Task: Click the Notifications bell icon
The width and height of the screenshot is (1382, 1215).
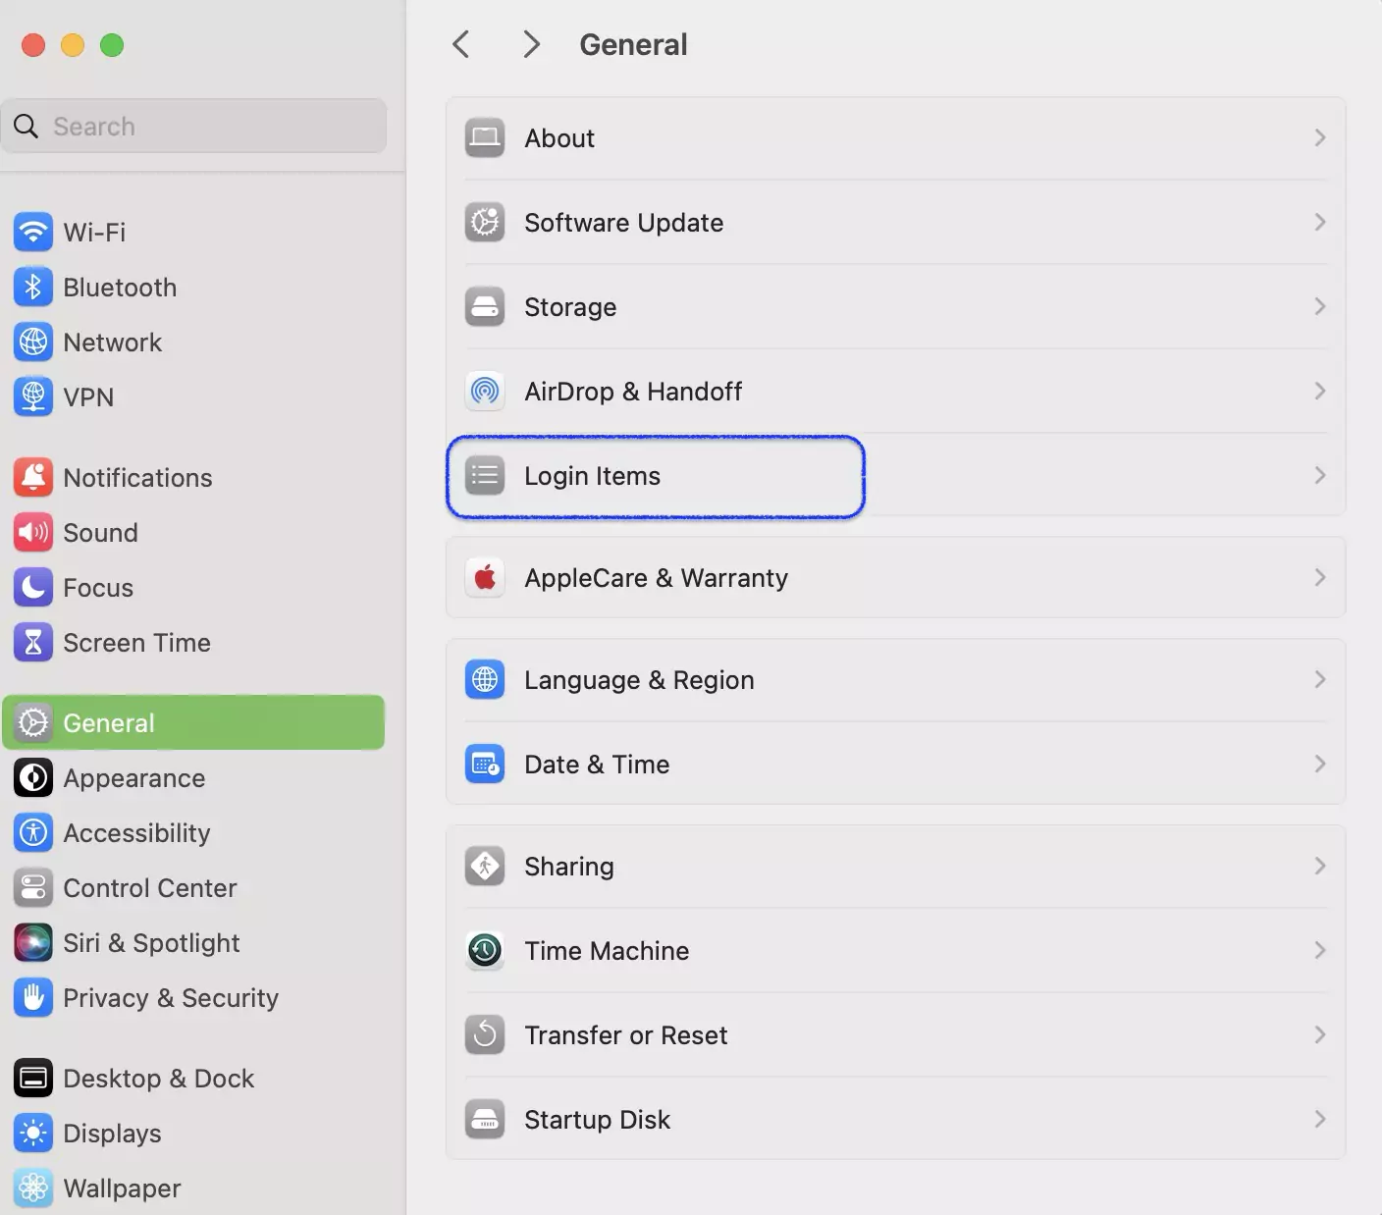Action: click(33, 478)
